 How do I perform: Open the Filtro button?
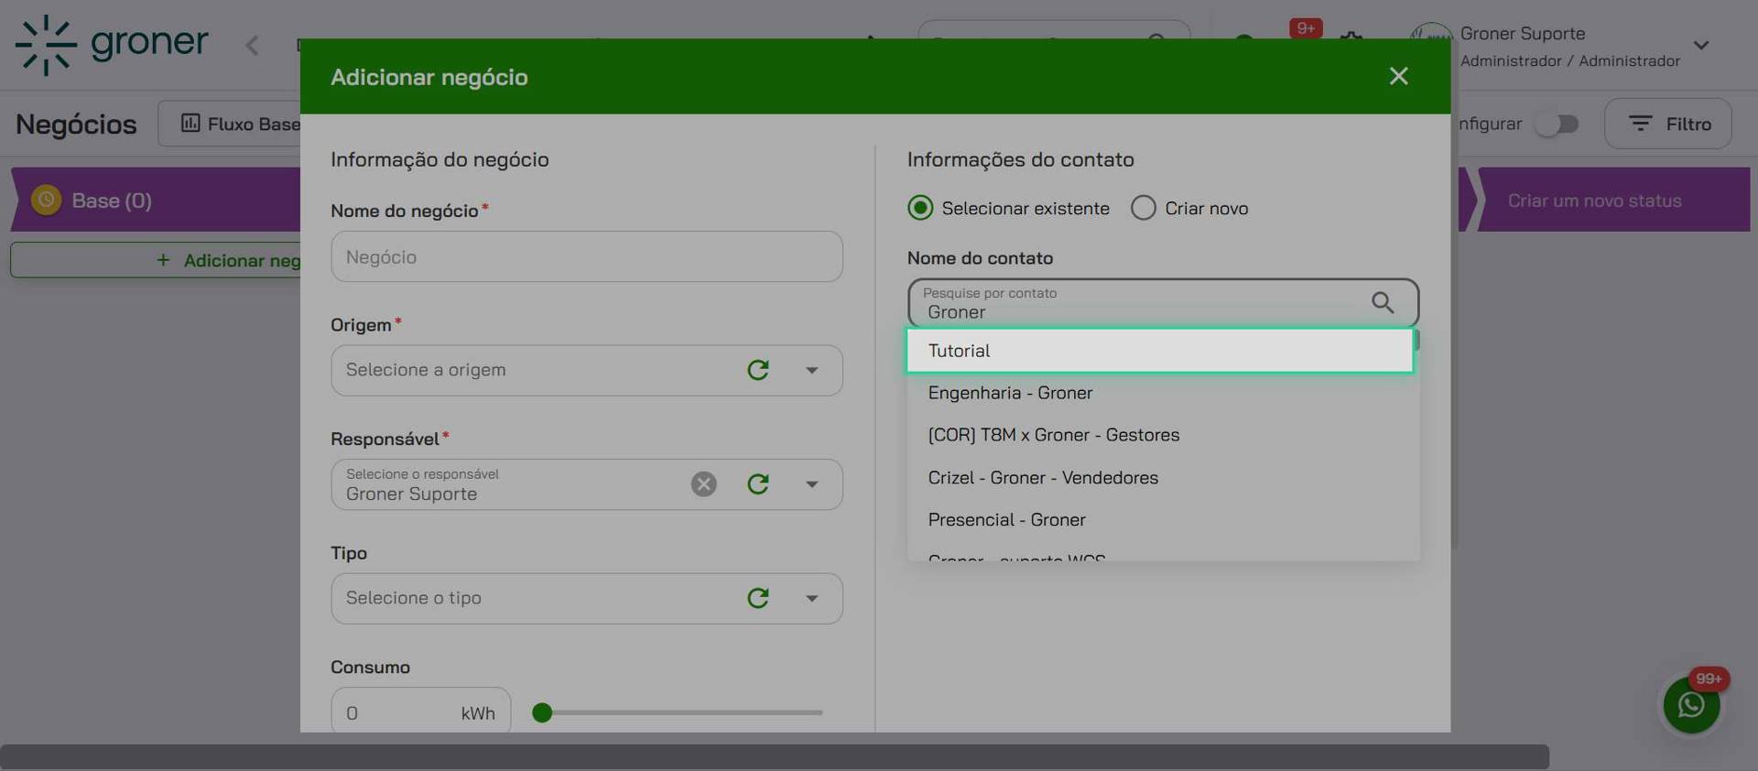(x=1667, y=124)
